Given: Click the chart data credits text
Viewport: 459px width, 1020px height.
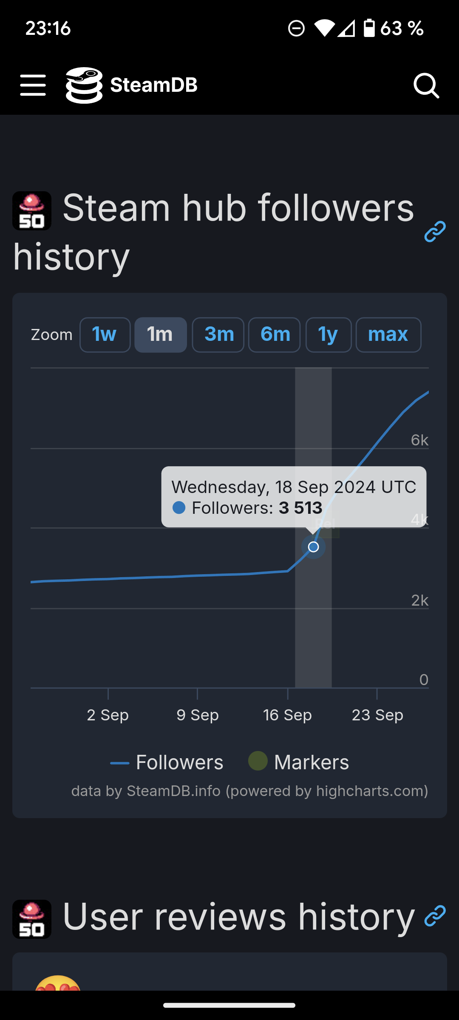Looking at the screenshot, I should 249,791.
